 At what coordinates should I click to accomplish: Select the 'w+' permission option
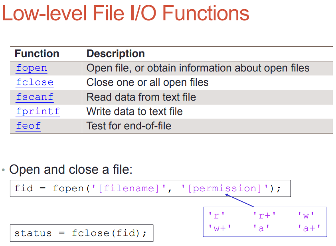tap(220, 228)
